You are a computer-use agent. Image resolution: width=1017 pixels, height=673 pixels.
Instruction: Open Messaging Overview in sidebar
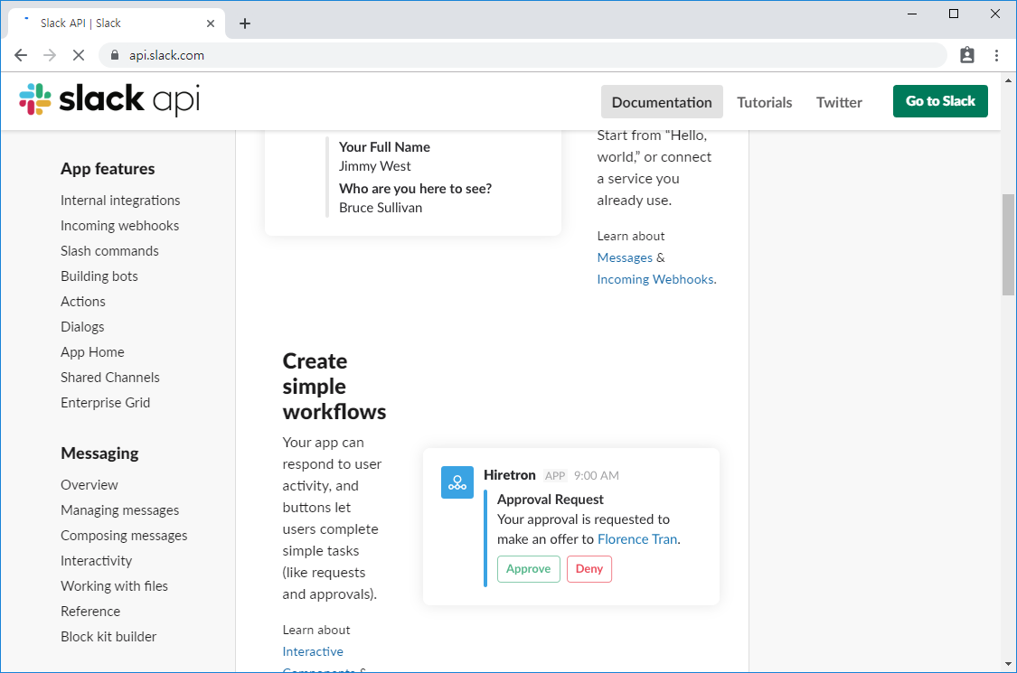tap(89, 485)
